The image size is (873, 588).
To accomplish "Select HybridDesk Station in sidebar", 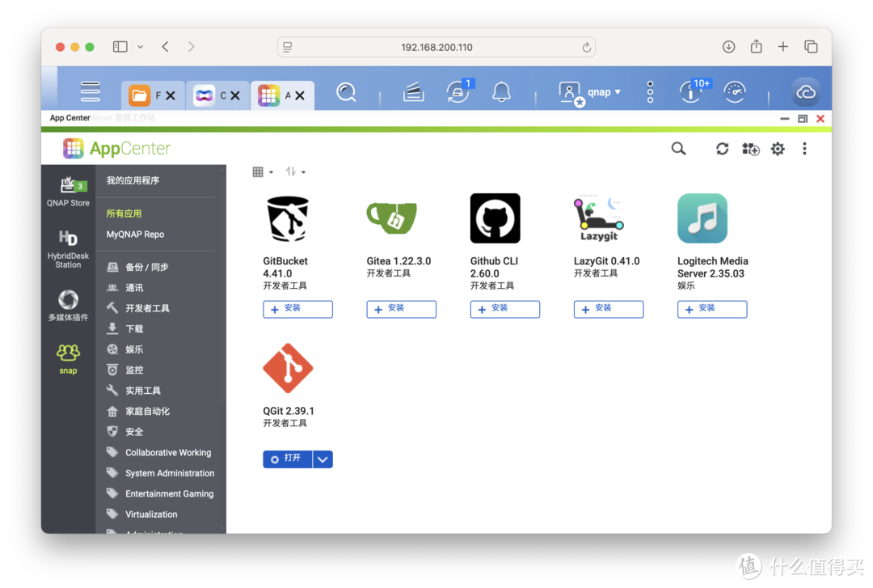I will [x=68, y=249].
